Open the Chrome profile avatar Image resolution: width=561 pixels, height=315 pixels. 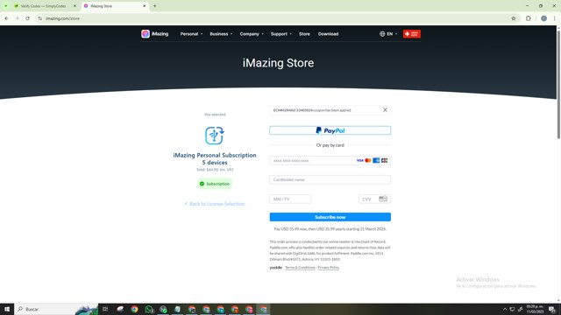click(543, 18)
